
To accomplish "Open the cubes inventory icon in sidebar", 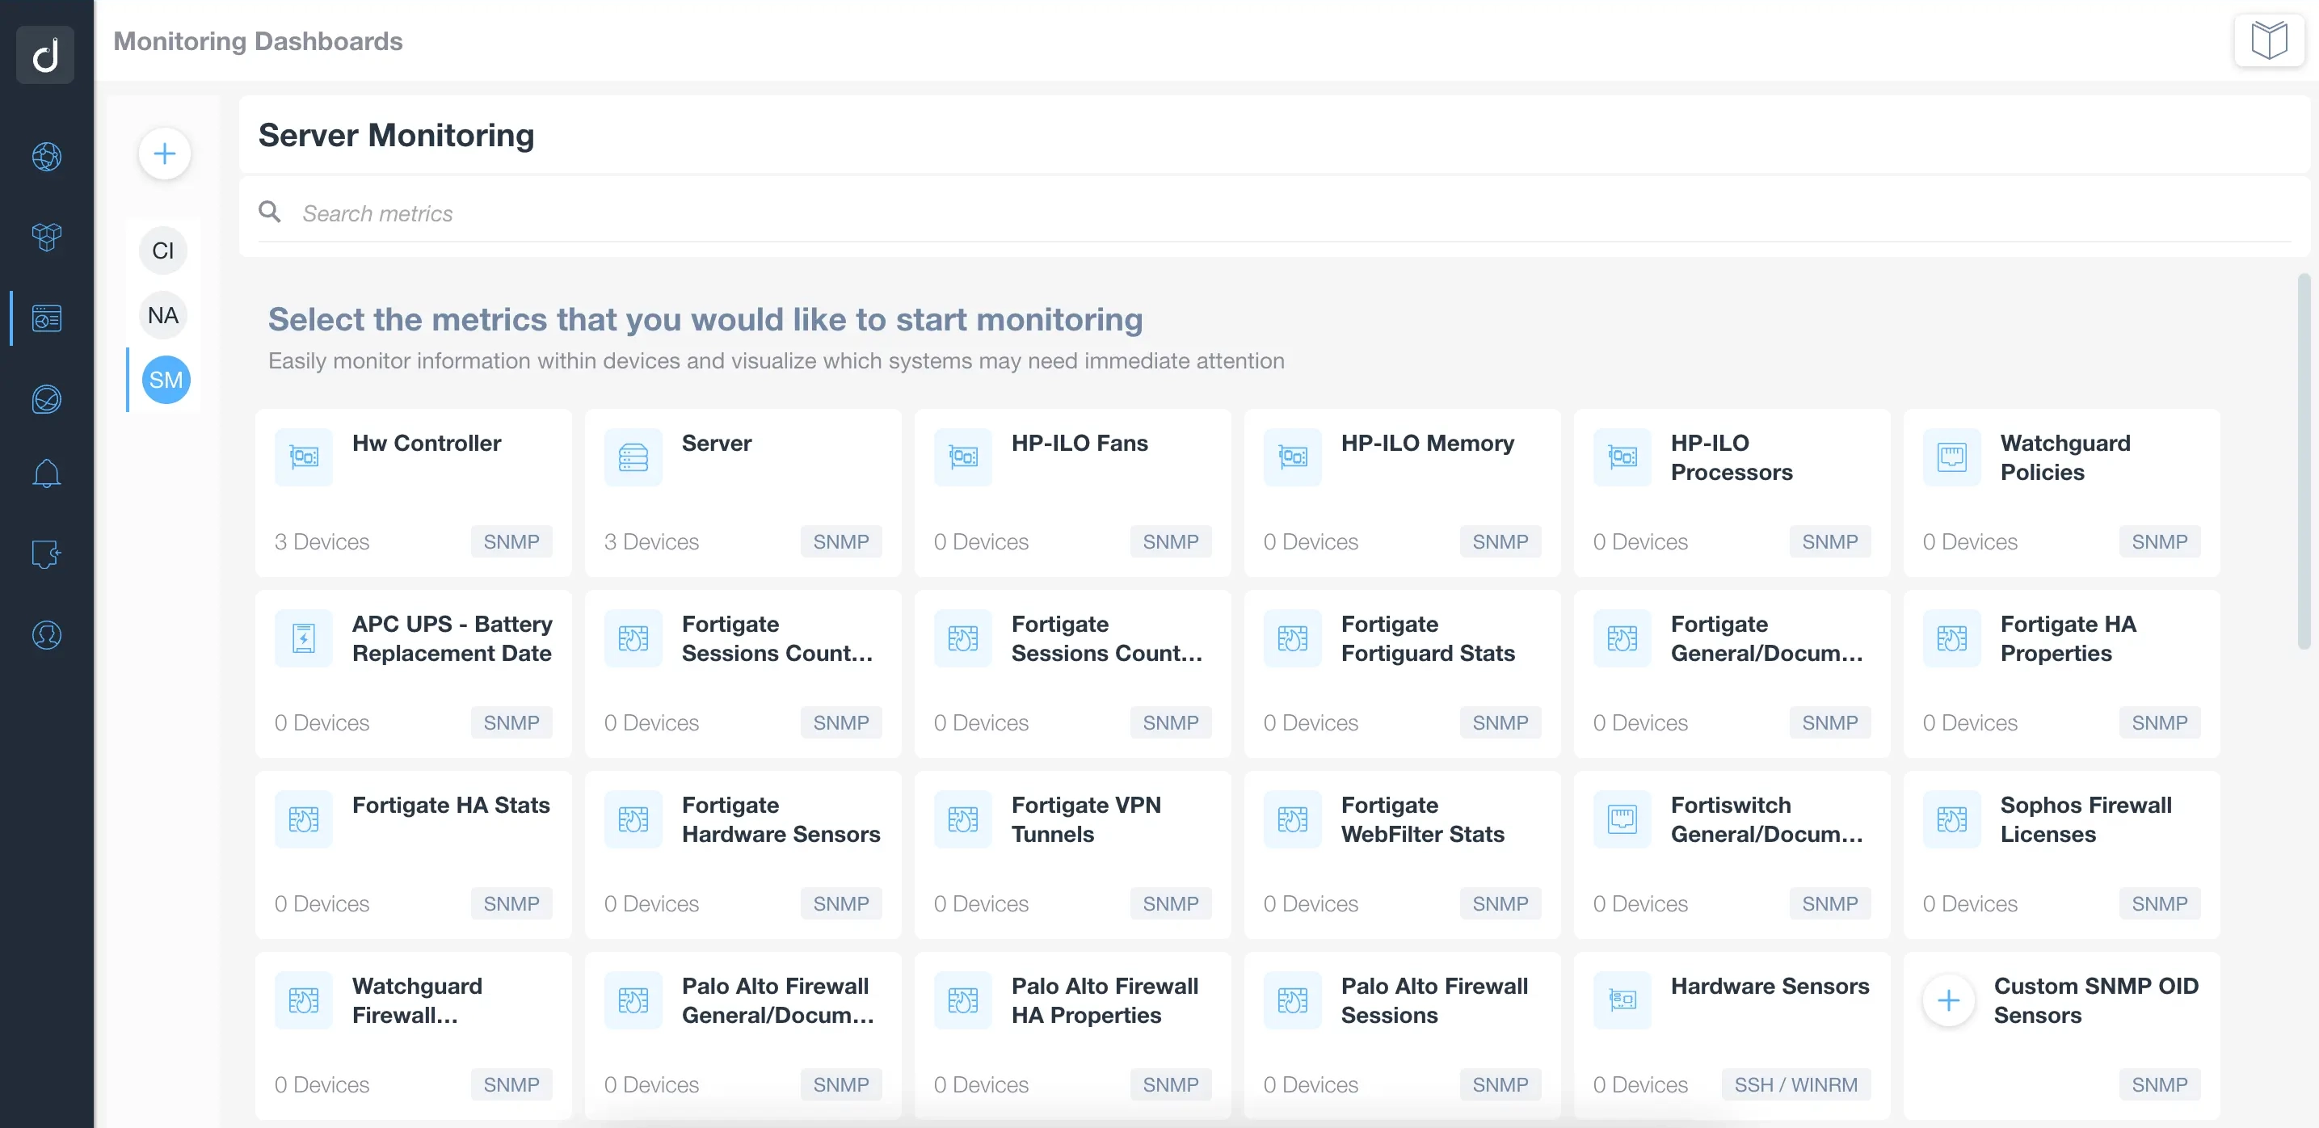I will [47, 237].
